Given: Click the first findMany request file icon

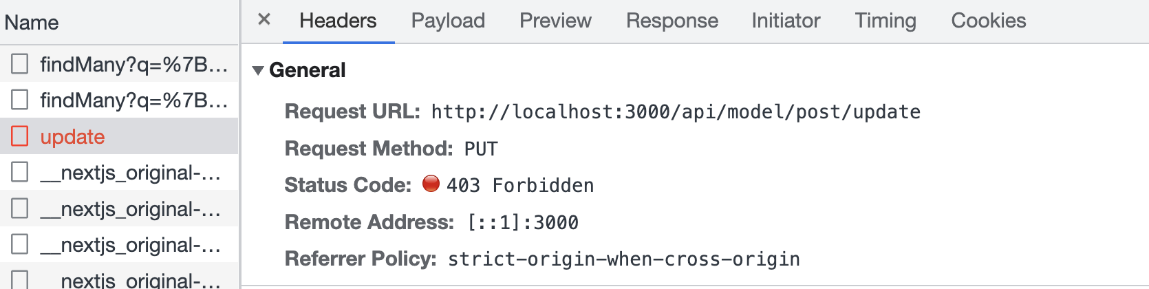Looking at the screenshot, I should [20, 64].
